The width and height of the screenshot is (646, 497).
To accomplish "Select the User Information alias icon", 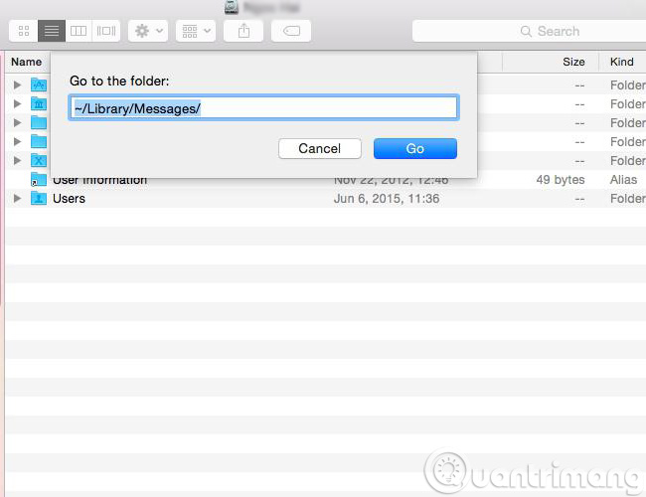I will point(39,179).
